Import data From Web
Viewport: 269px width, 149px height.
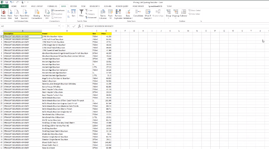click(10, 14)
